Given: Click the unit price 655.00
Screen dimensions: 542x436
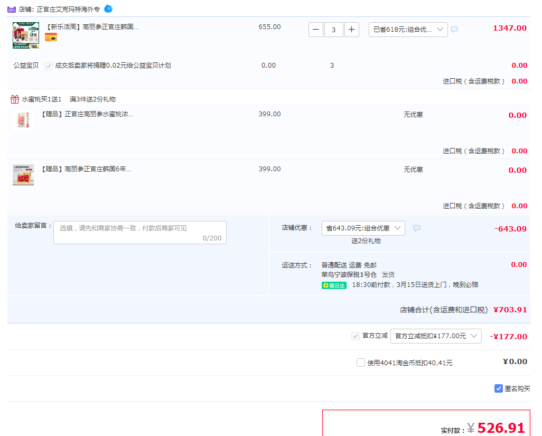Looking at the screenshot, I should point(269,26).
